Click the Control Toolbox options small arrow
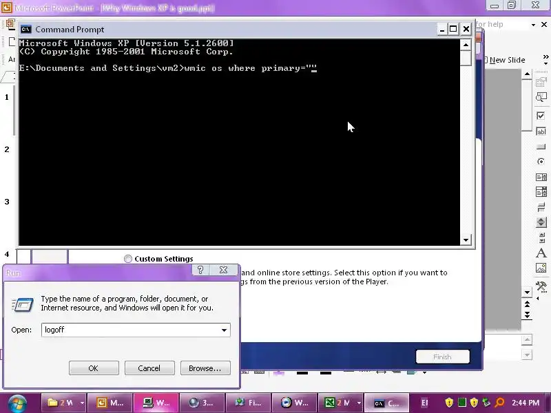 point(538,299)
